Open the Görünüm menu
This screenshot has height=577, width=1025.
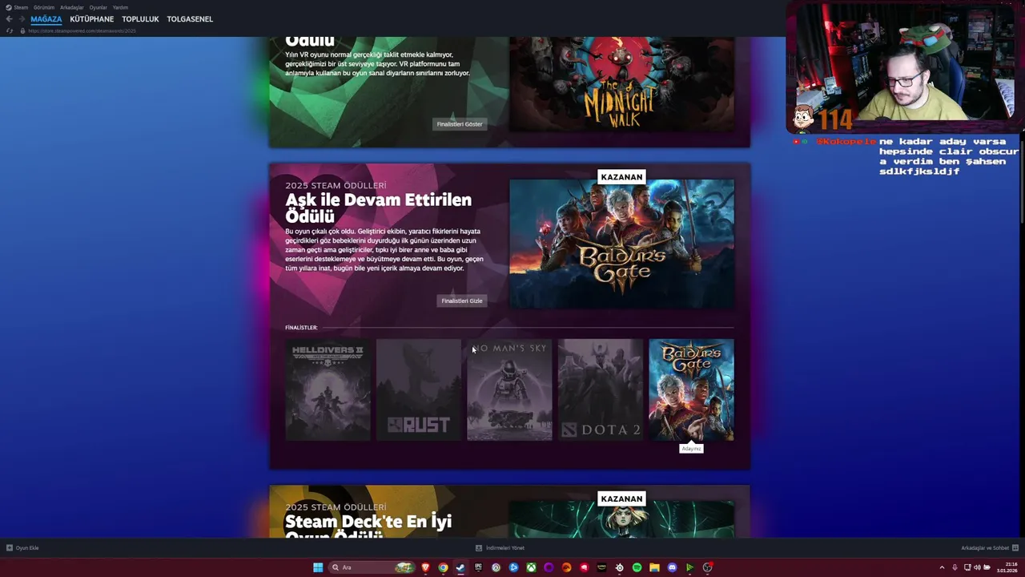pyautogui.click(x=44, y=7)
